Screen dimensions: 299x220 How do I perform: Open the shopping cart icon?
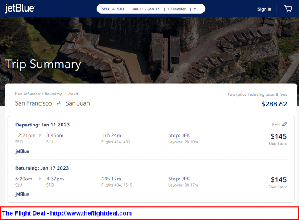tap(288, 9)
